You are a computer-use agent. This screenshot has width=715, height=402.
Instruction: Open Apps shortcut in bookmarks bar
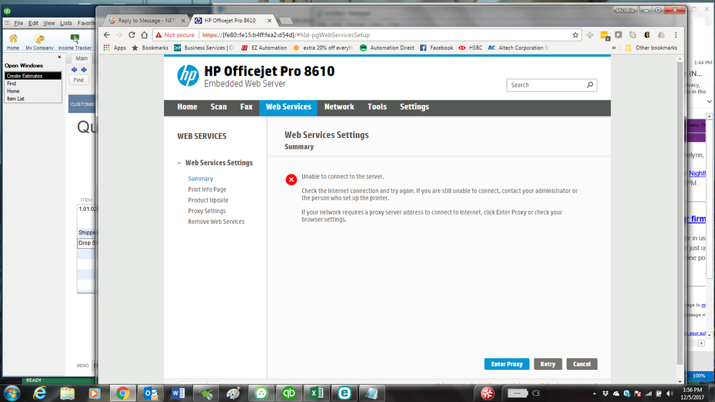point(115,48)
